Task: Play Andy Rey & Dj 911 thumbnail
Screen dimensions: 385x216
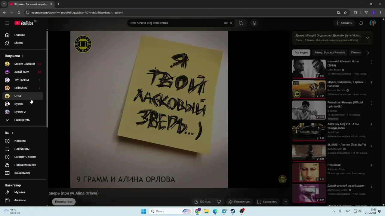Action: pyautogui.click(x=309, y=131)
